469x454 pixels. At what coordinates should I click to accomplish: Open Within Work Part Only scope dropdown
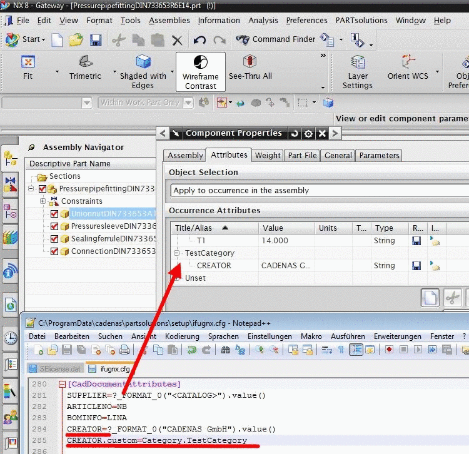tap(188, 103)
